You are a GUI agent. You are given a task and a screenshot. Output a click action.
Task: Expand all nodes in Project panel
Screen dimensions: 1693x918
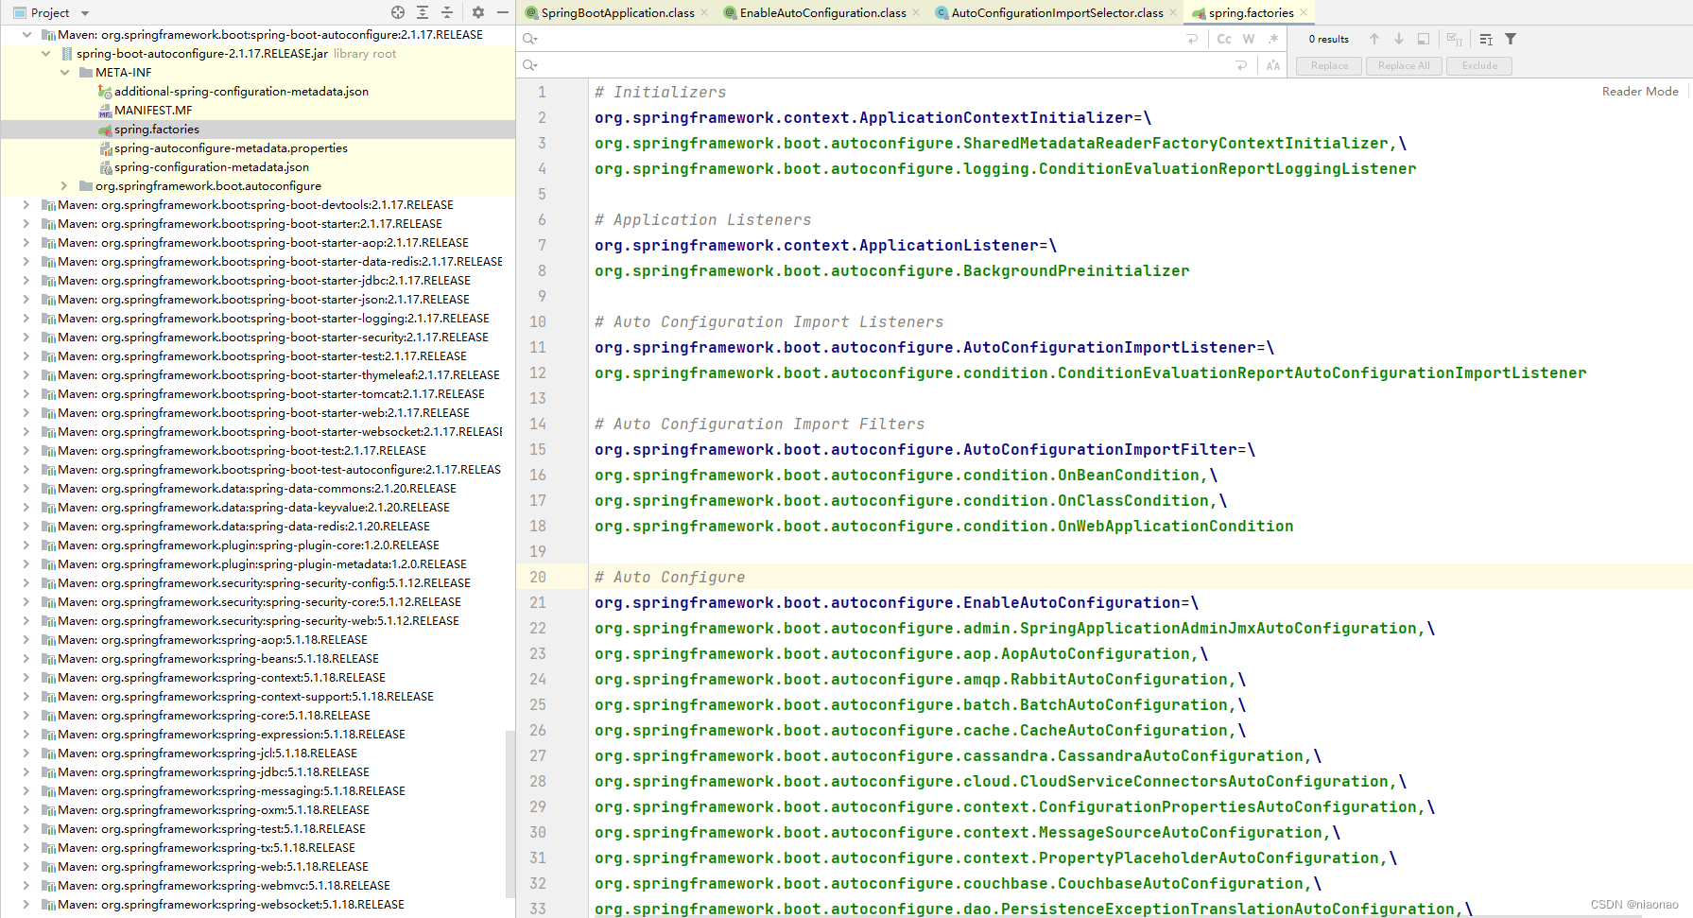coord(423,12)
